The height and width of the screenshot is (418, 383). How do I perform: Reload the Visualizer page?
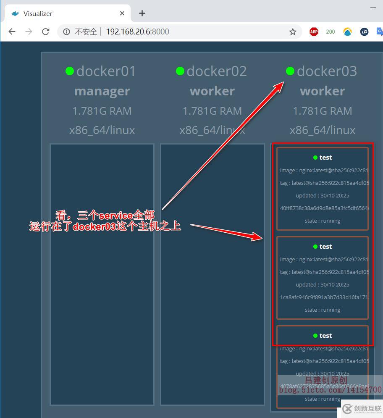click(46, 32)
